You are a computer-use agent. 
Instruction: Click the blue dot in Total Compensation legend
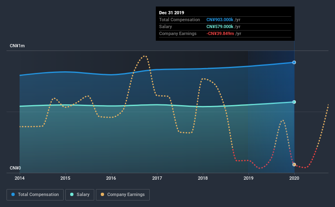point(13,194)
